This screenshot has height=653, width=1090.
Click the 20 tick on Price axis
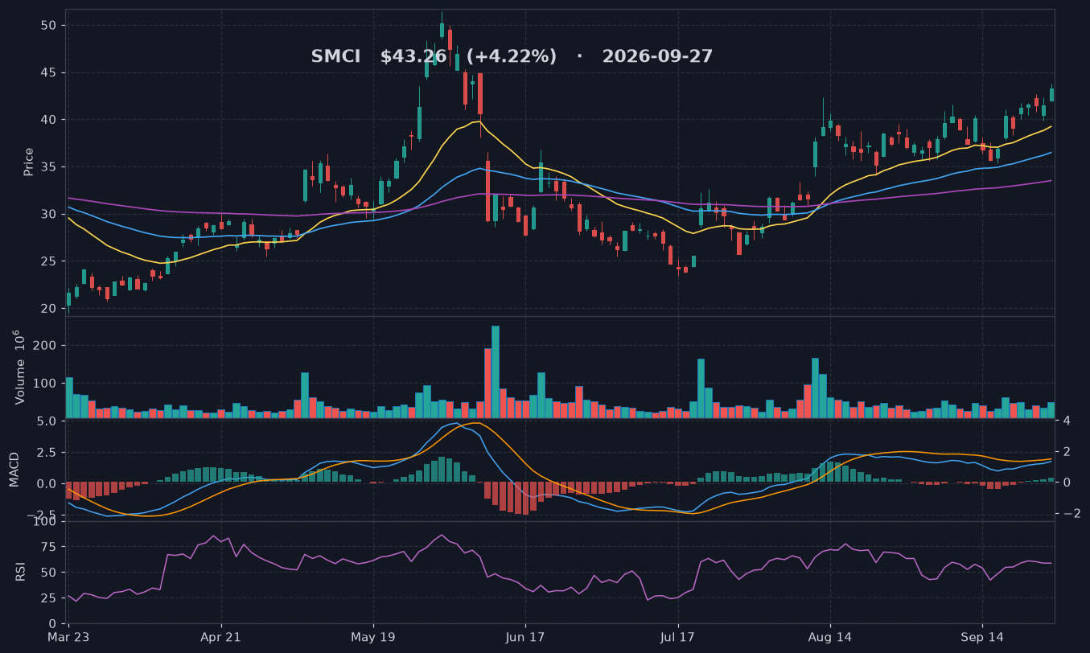pyautogui.click(x=49, y=308)
